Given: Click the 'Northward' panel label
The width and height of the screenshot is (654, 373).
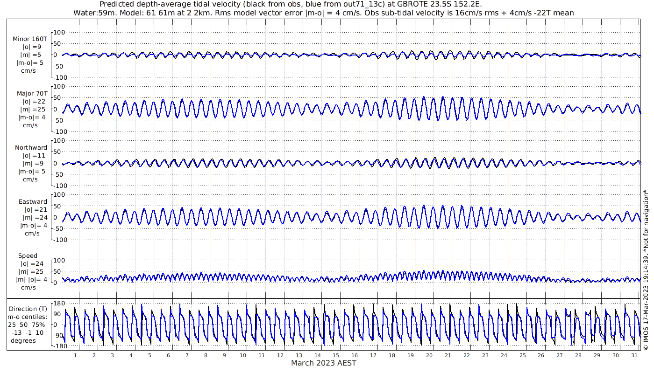Looking at the screenshot, I should (x=31, y=147).
